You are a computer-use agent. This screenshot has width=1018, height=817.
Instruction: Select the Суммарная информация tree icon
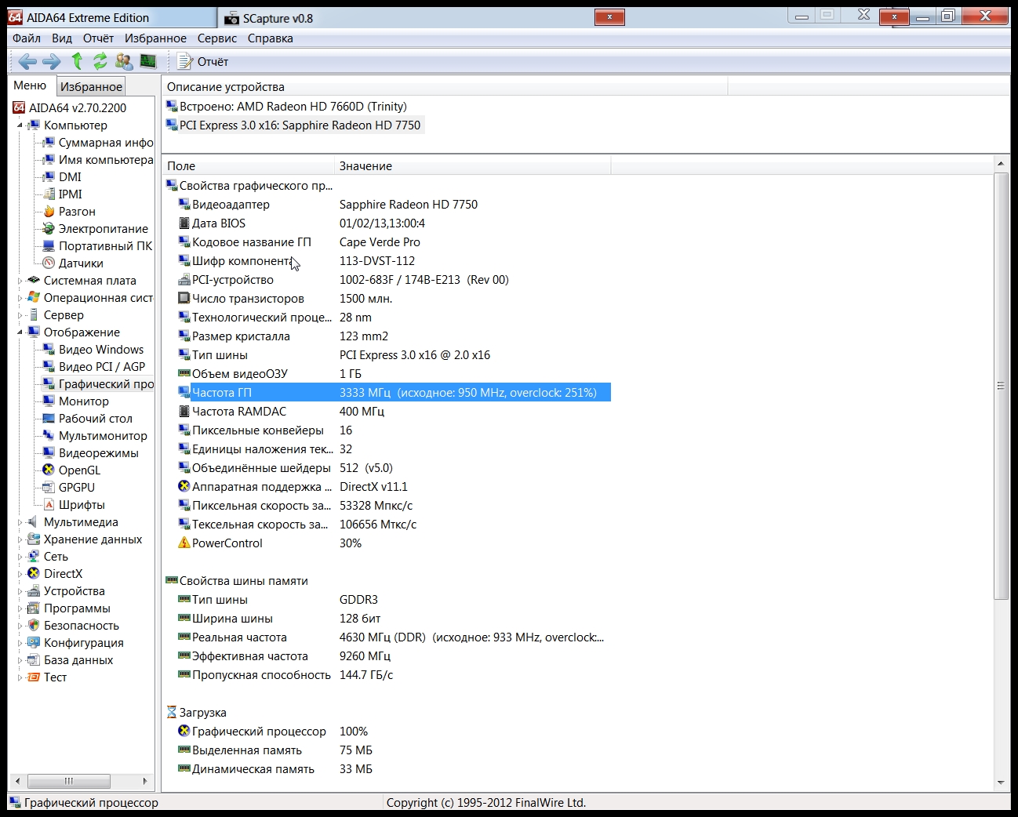coord(49,142)
